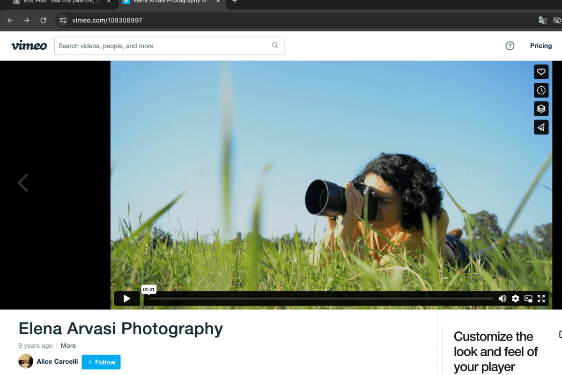Screen dimensions: 562x375
Task: Open help question mark icon
Action: 510,46
